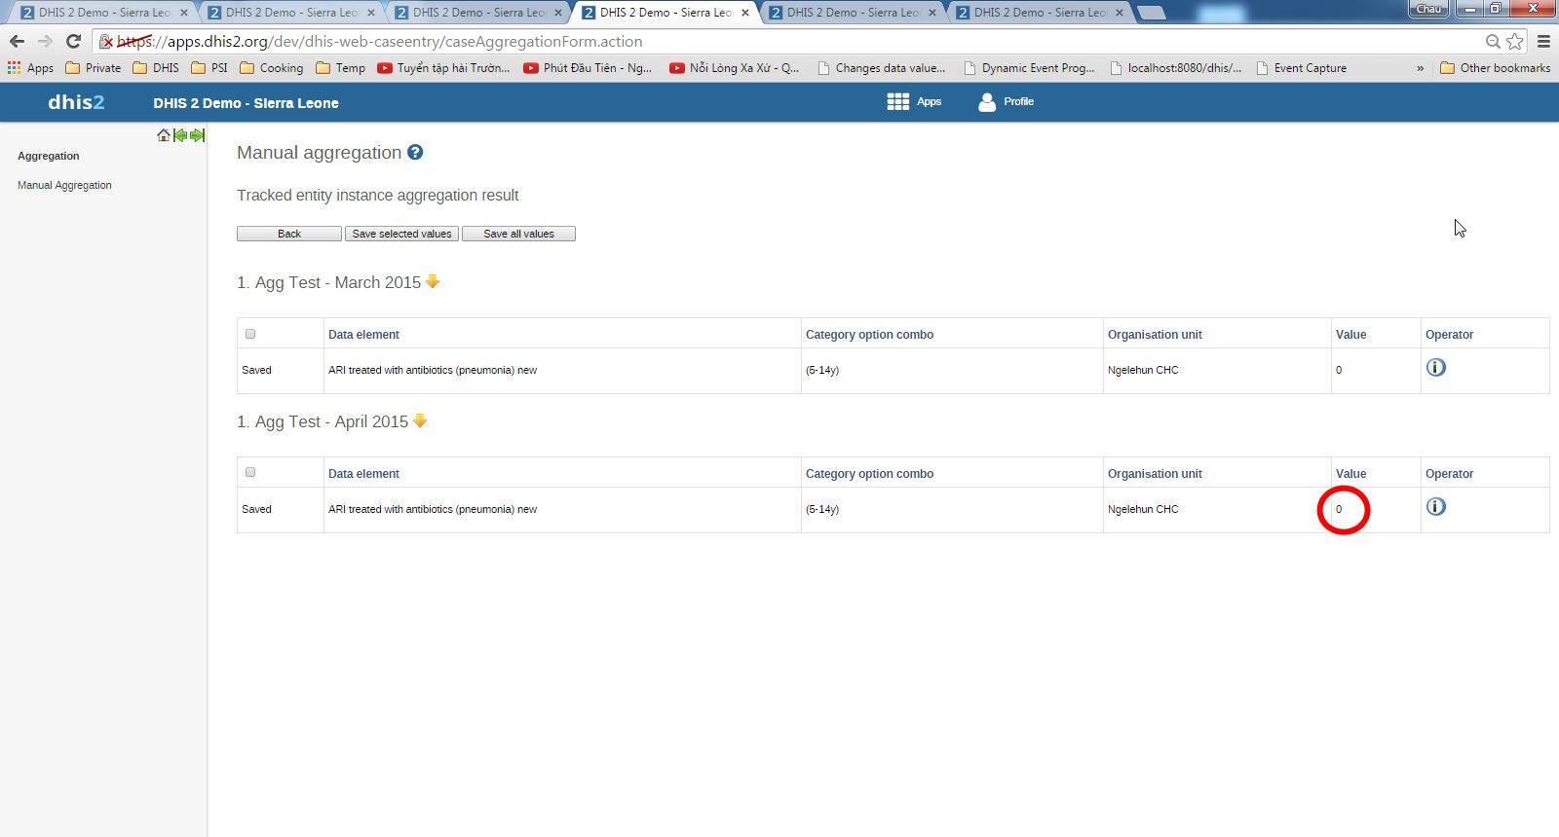This screenshot has width=1559, height=837.
Task: Open the Changes data value bookmark
Action: coord(881,68)
